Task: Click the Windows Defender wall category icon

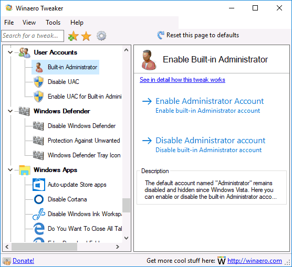Action: 24,111
